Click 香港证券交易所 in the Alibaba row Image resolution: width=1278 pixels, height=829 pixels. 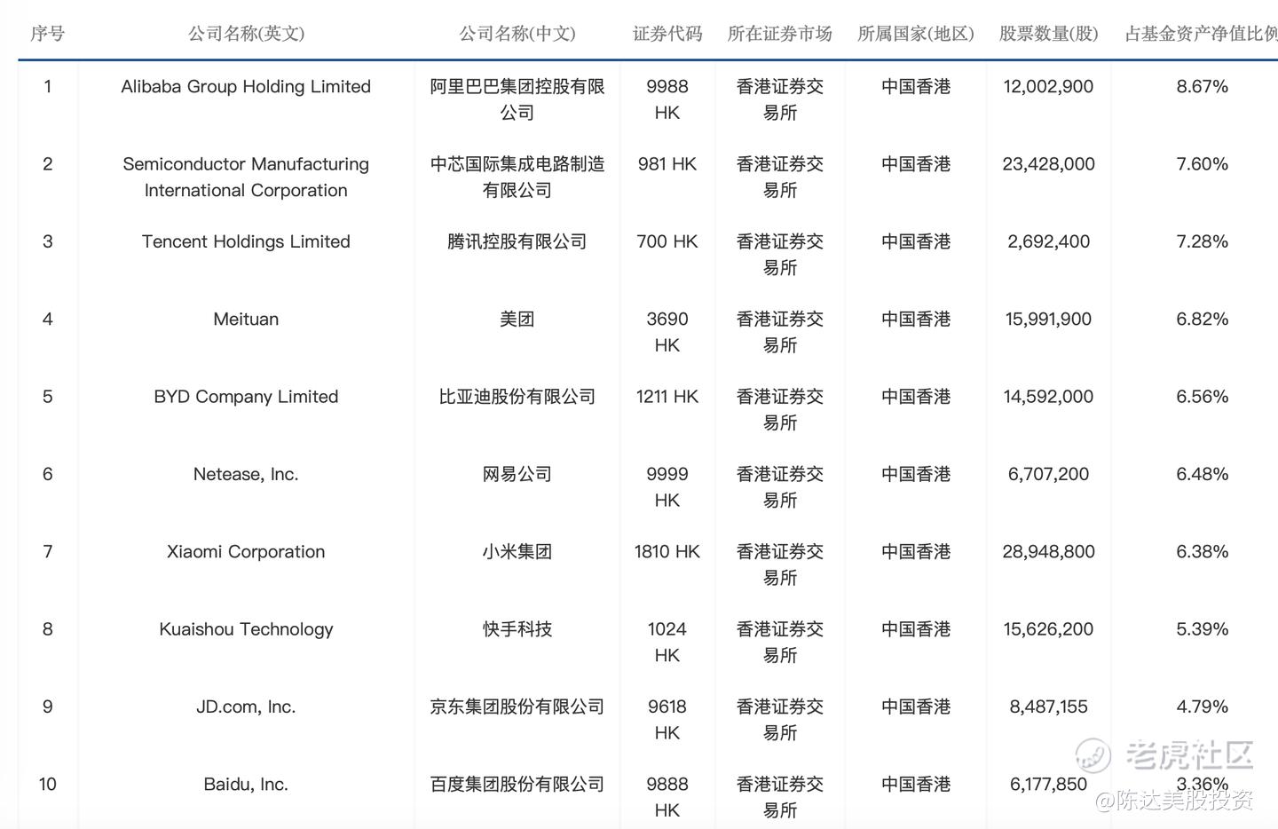(x=780, y=99)
